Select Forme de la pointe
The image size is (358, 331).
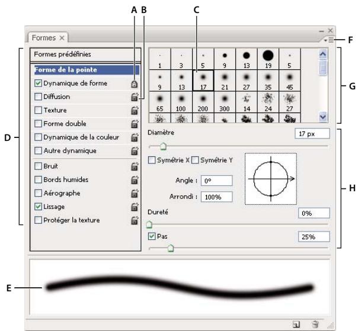[x=87, y=70]
